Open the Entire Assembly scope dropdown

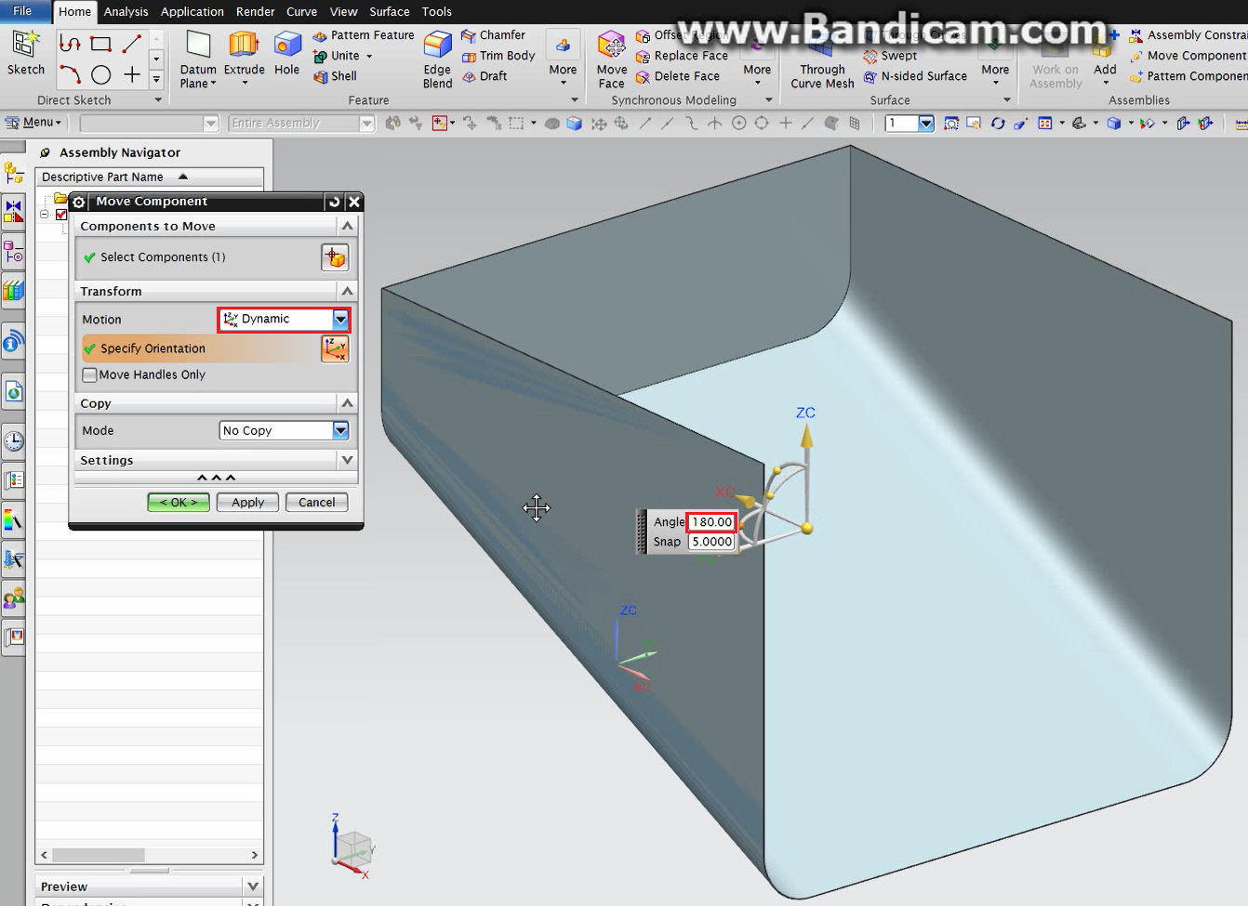pos(366,124)
